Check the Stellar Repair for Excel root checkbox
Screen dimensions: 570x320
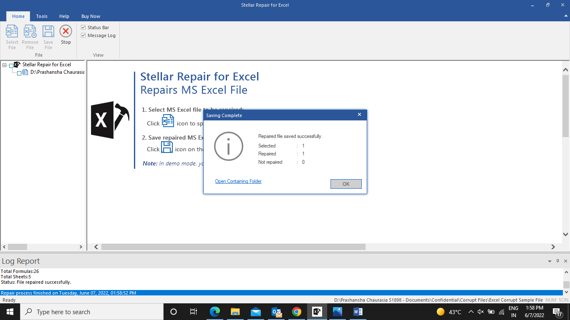point(11,65)
